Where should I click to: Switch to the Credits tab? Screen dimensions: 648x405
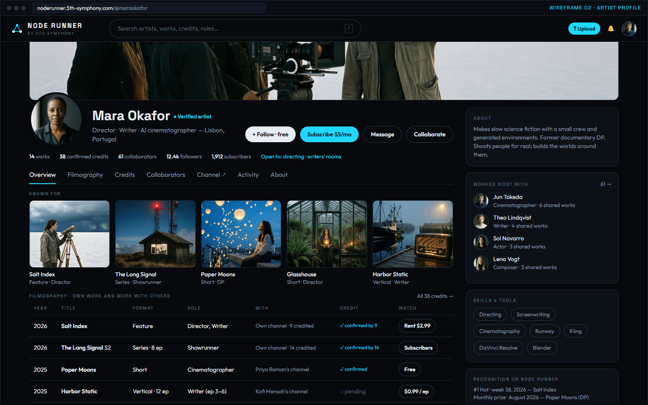[125, 175]
